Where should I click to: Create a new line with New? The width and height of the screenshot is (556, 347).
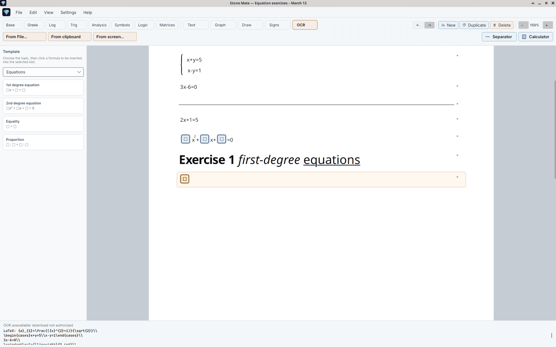pyautogui.click(x=448, y=25)
